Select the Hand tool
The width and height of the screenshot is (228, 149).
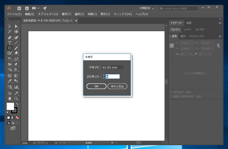tap(10, 99)
